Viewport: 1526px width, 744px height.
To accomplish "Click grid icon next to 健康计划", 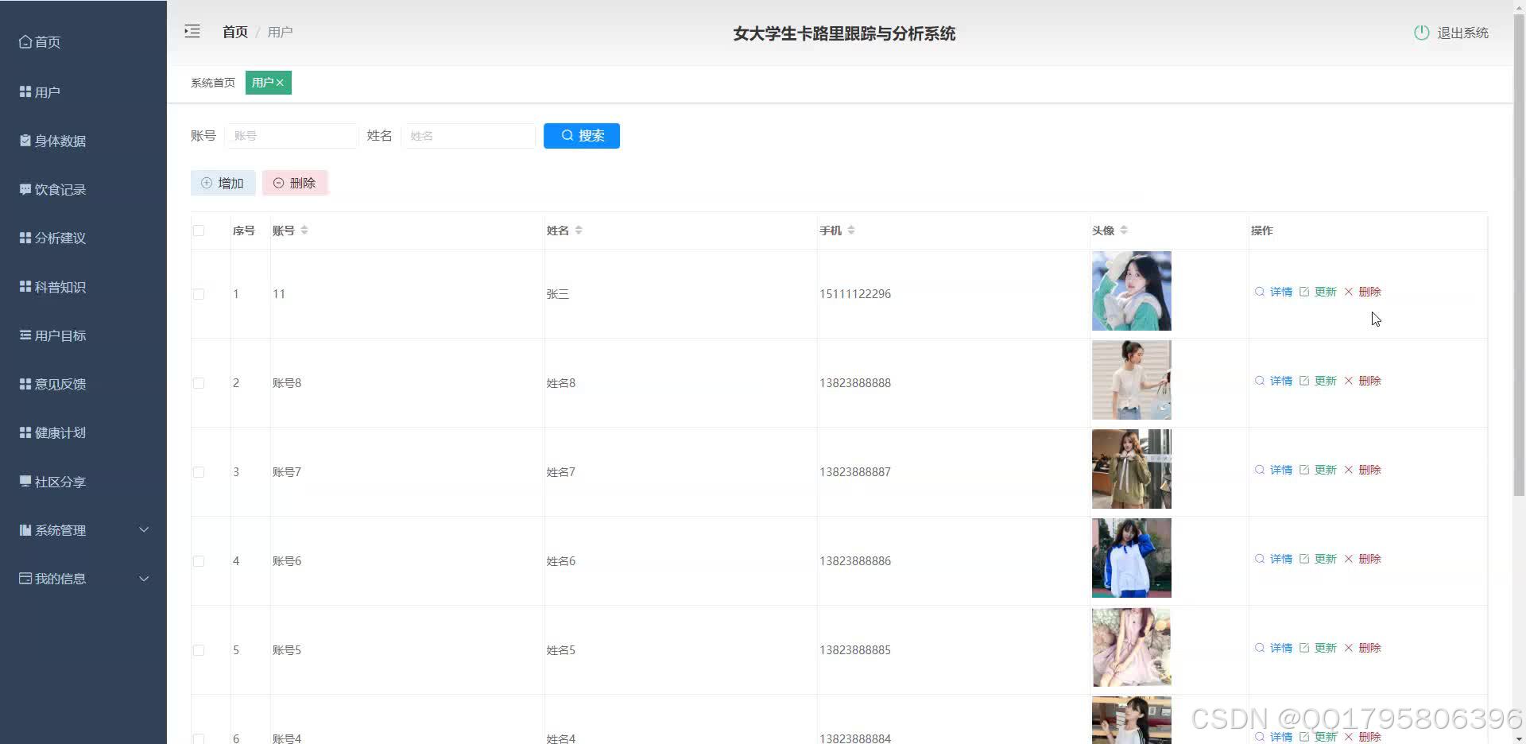I will 25,432.
